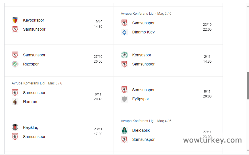Open the Beşiktaş team name link
This screenshot has height=155, width=249.
30,128
